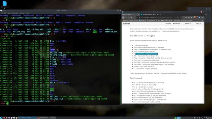Open Firefox hamburger menu
Image resolution: width=212 pixels, height=119 pixels.
(203, 18)
